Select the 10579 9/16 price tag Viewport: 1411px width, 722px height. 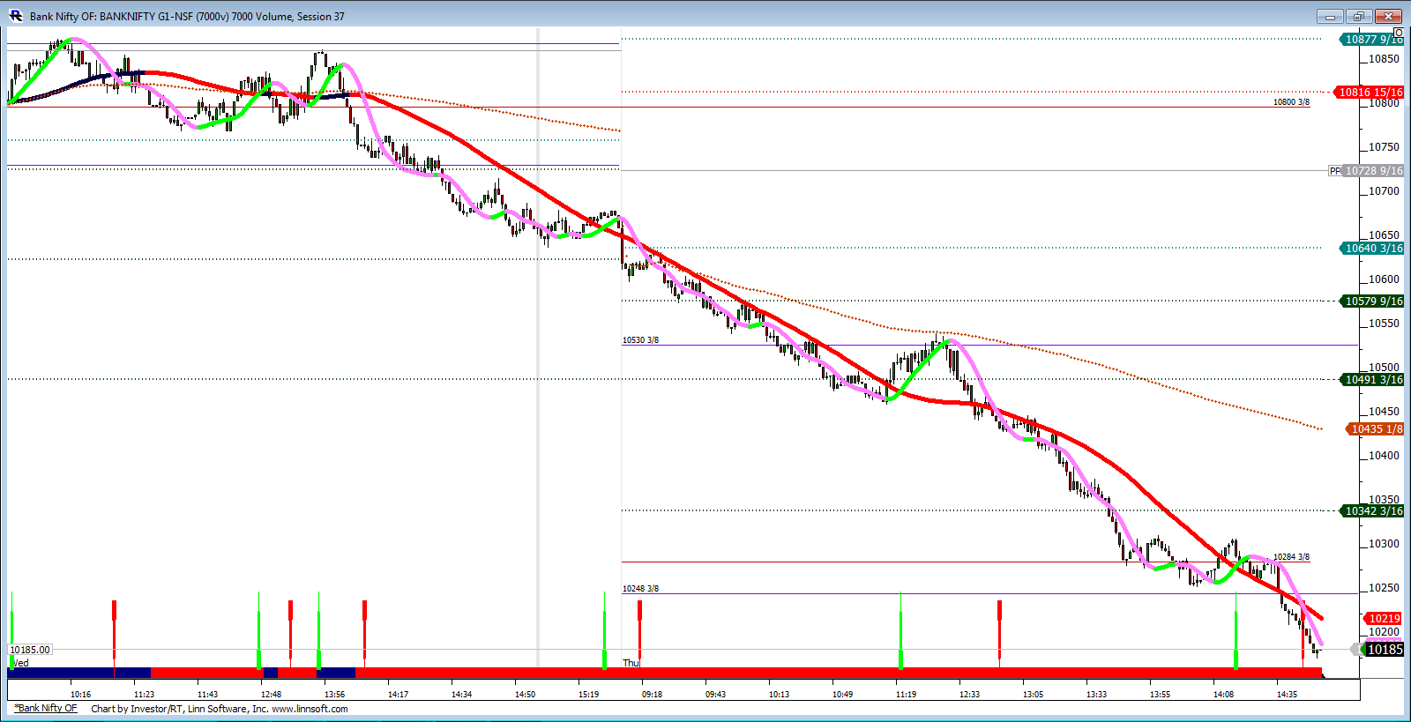[x=1372, y=301]
